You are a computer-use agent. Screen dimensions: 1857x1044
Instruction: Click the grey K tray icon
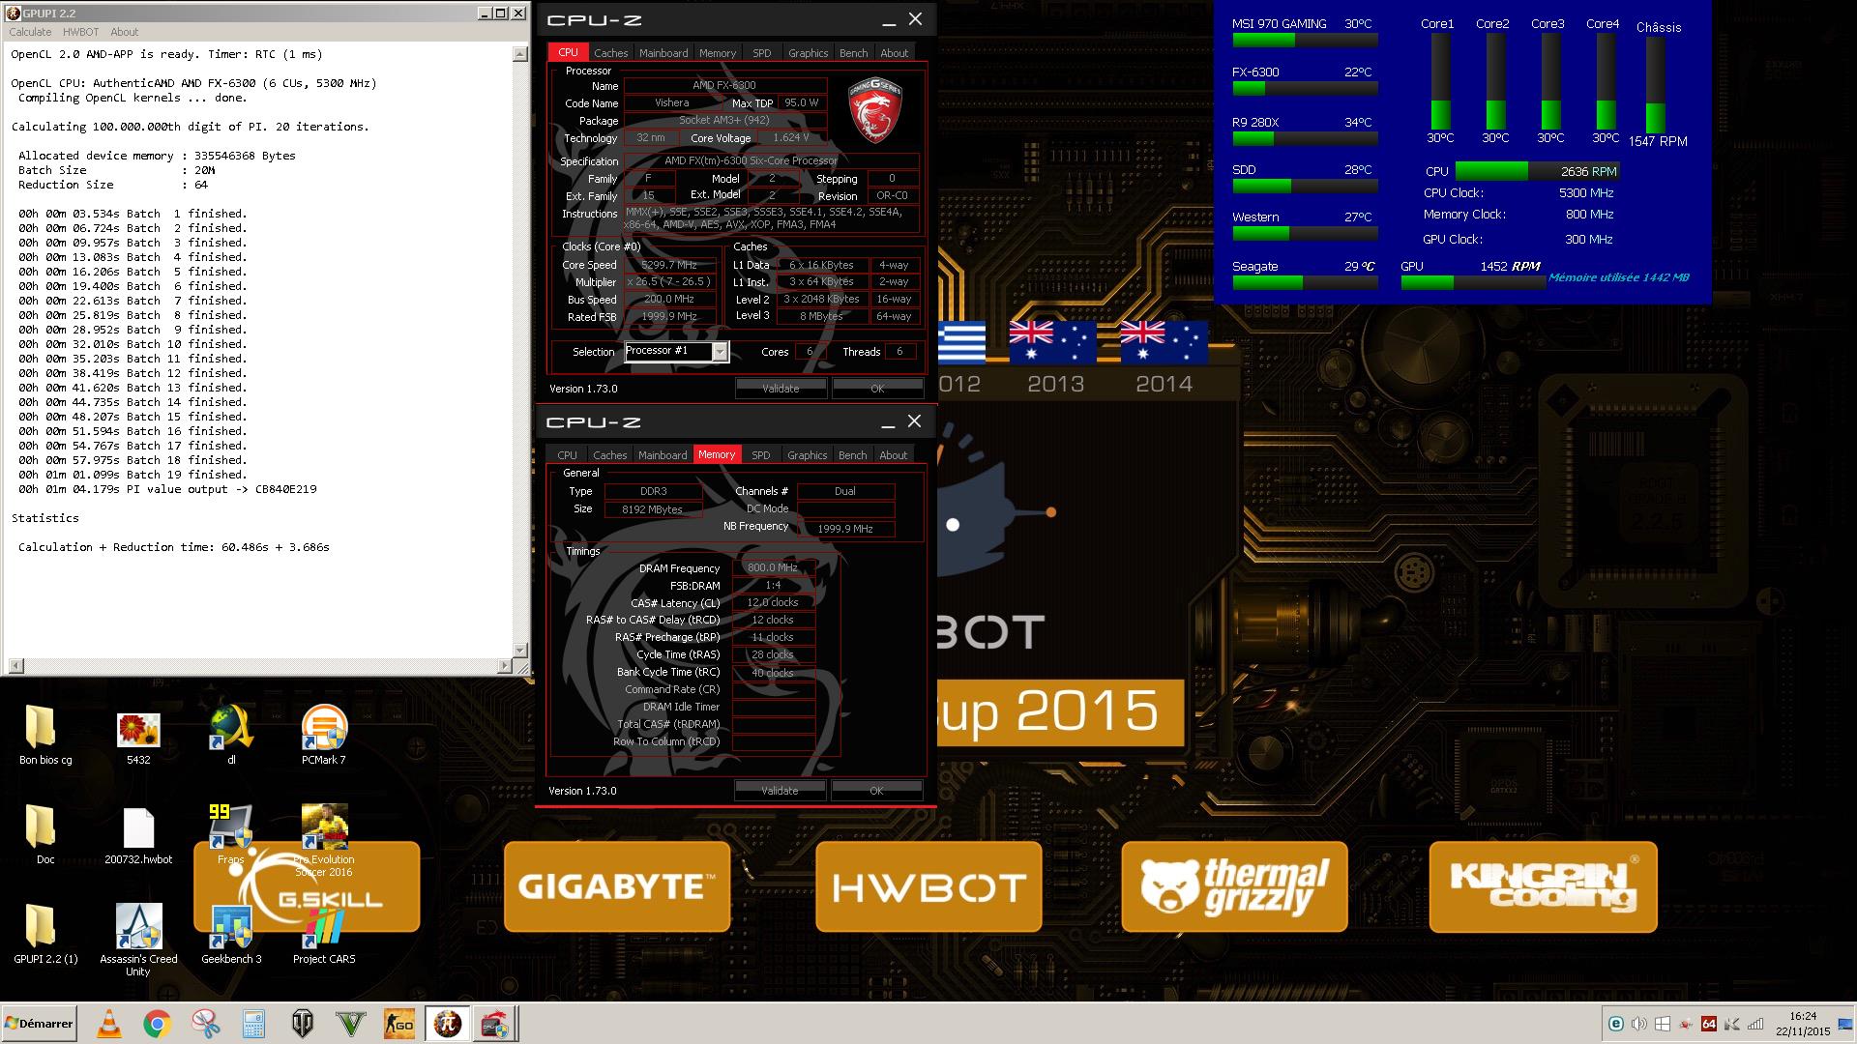click(1732, 1024)
